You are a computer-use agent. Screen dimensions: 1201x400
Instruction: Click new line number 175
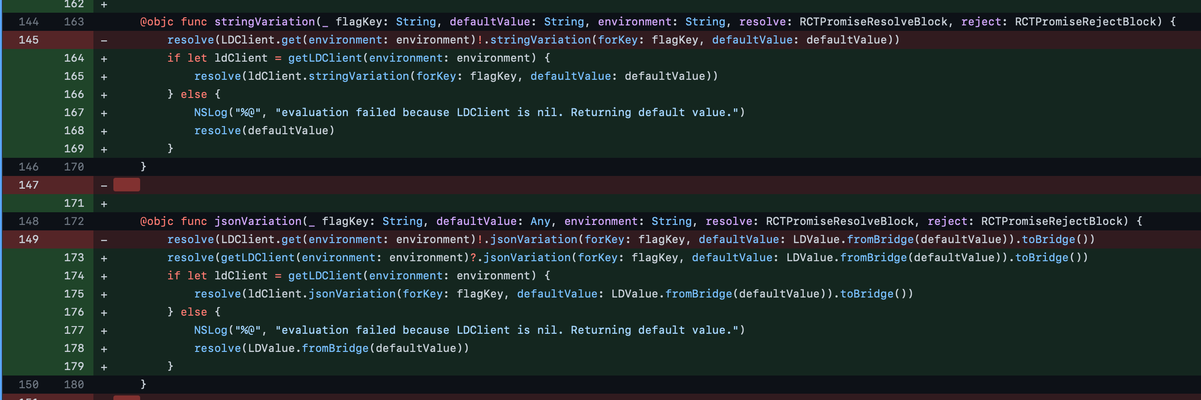(x=73, y=294)
